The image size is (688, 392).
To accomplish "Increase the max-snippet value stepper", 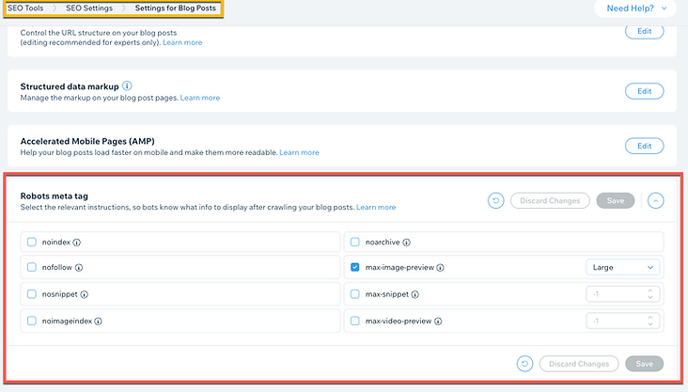I will pyautogui.click(x=650, y=290).
